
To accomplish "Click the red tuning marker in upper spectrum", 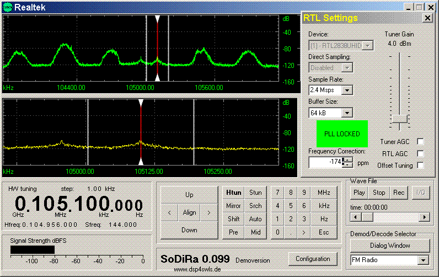I will (x=157, y=48).
